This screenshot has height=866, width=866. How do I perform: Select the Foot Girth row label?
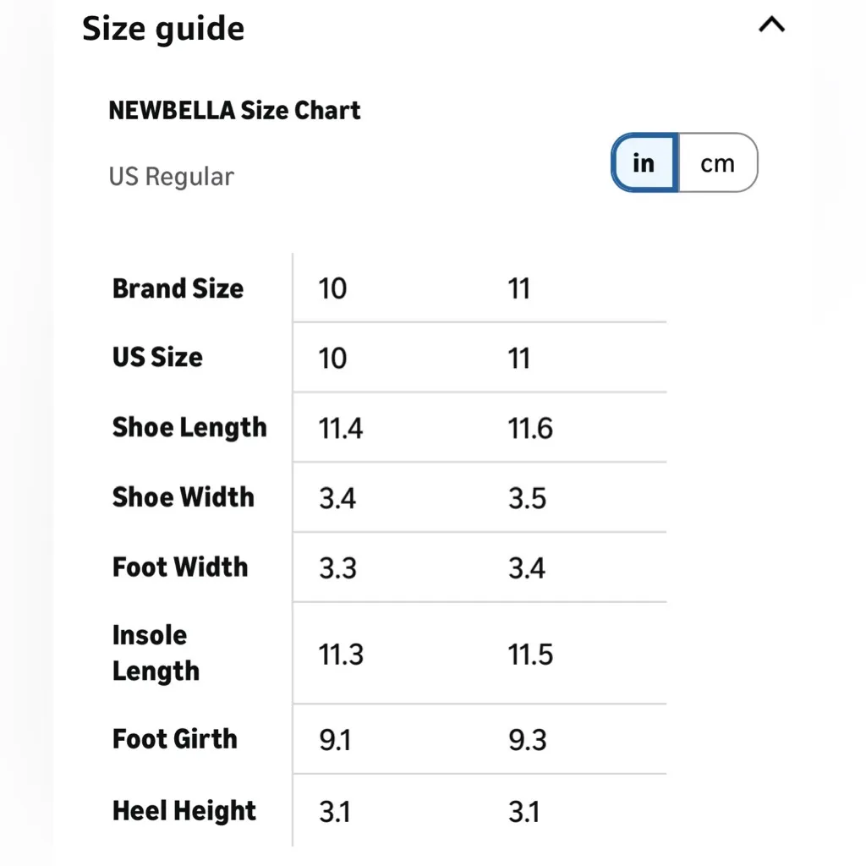174,740
